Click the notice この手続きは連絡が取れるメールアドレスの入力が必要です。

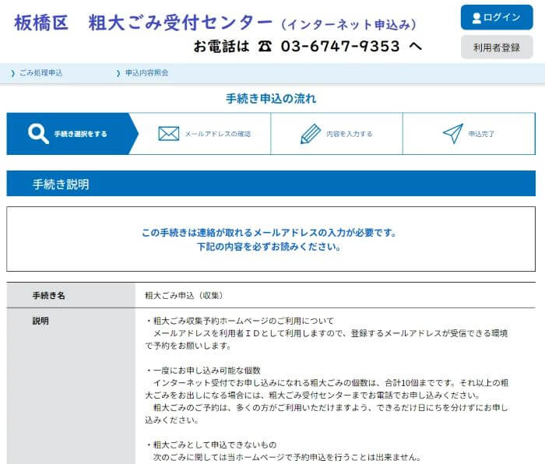(x=269, y=233)
